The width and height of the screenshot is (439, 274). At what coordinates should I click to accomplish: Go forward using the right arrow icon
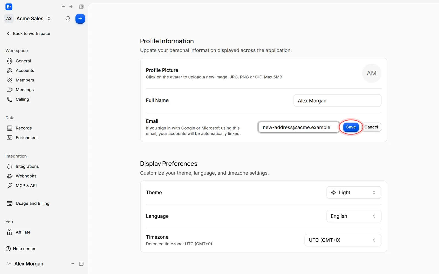(71, 7)
